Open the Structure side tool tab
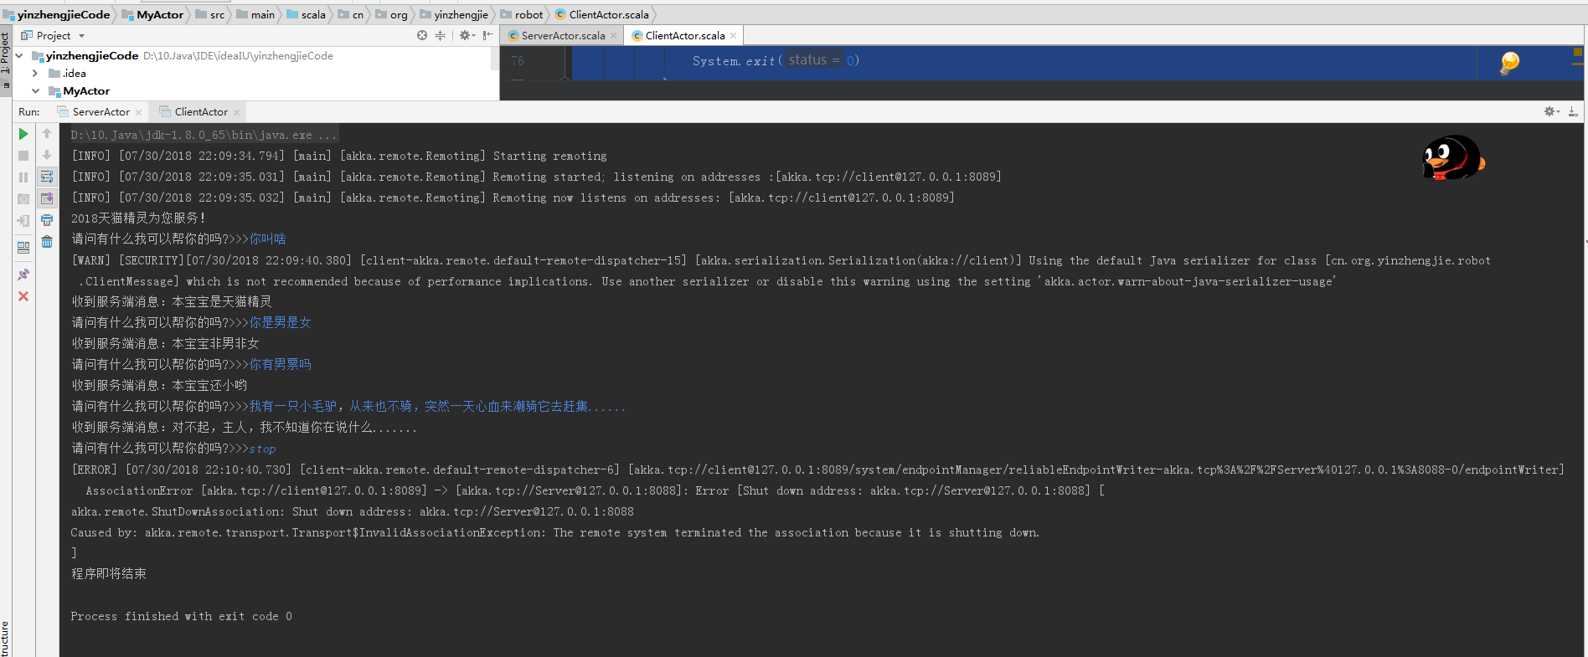Screen dimensions: 1588x657 point(5,639)
